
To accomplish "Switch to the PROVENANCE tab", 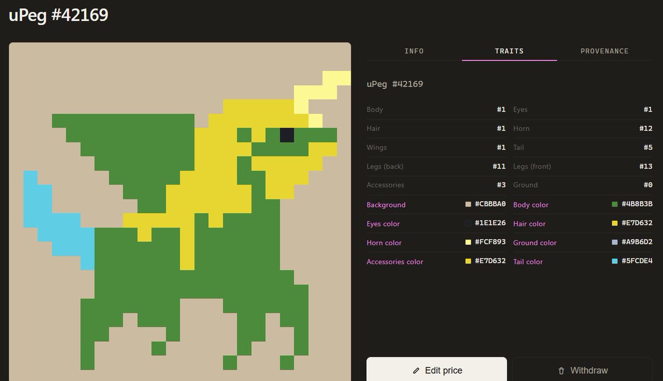I will [x=604, y=51].
